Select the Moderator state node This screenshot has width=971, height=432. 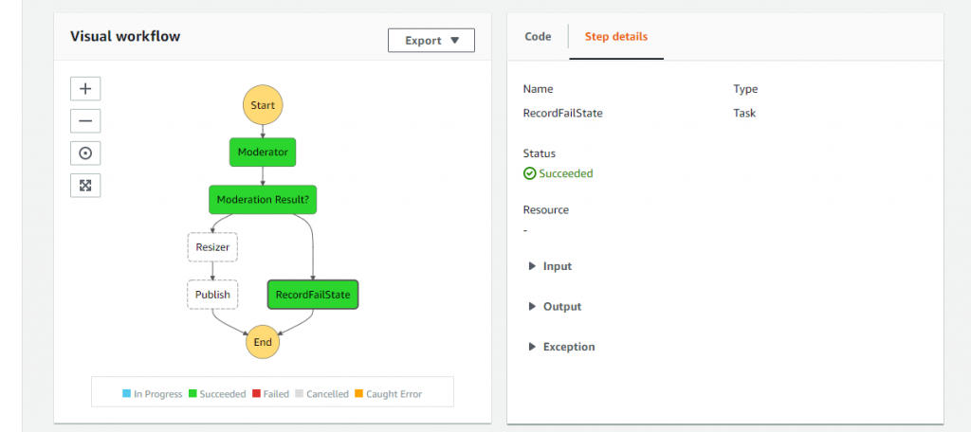[263, 153]
